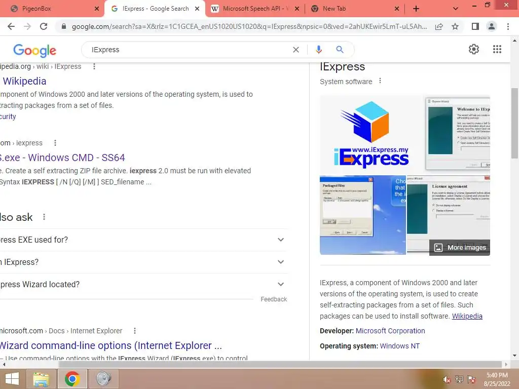Open the Windows CMD - SS64 result
The image size is (519, 389).
[62, 158]
